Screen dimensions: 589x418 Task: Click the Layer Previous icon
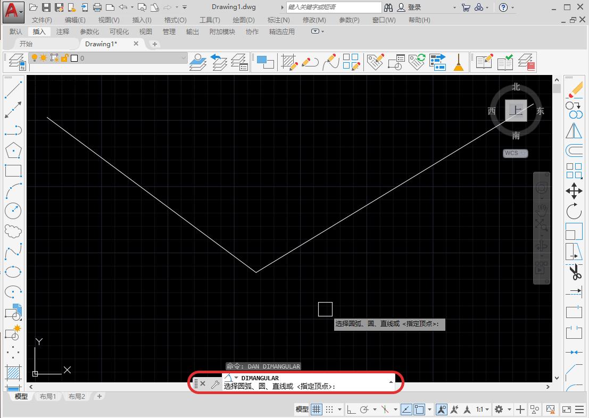point(219,62)
